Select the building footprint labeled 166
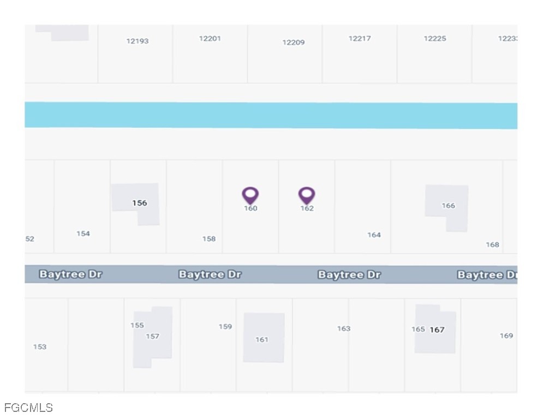Screen dimensions: 543x419 pyautogui.click(x=447, y=208)
